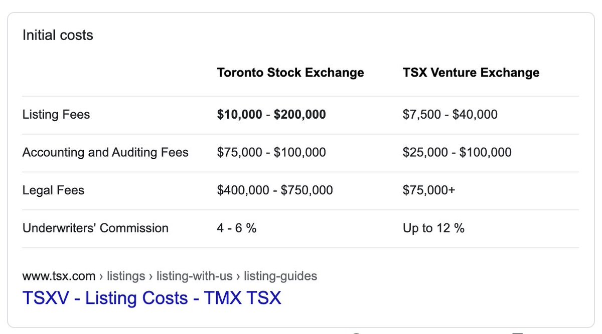Click the www.tsx.com site address
Screen dimensions: 602x334
(x=59, y=276)
